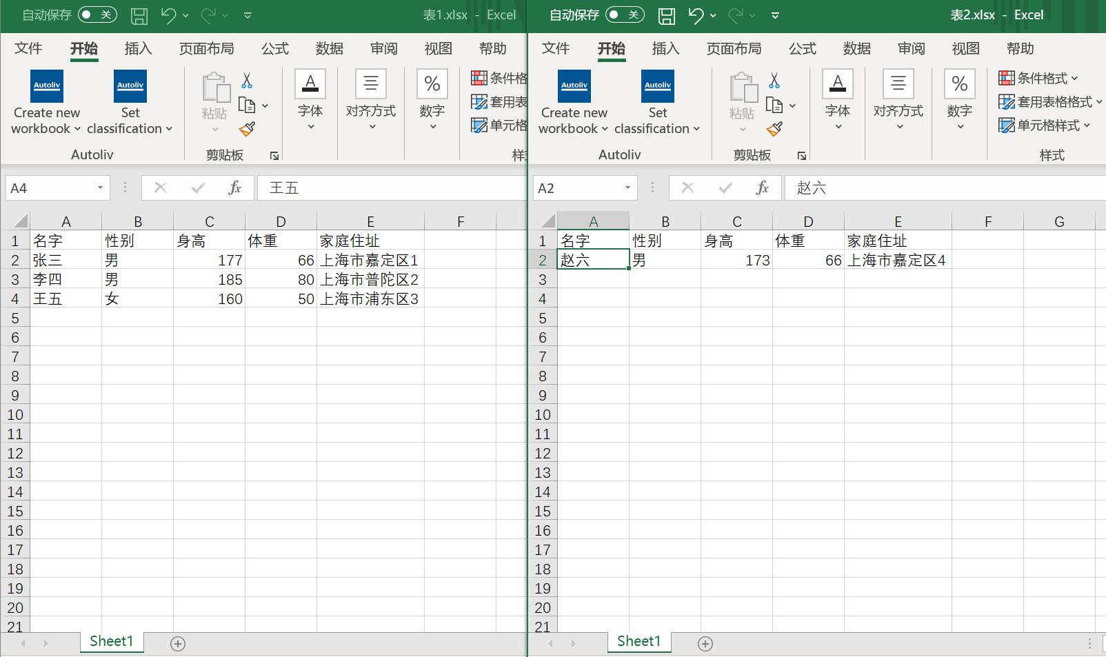1106x657 pixels.
Task: Click Insert Function fx in 表2.xlsx
Action: pos(762,187)
